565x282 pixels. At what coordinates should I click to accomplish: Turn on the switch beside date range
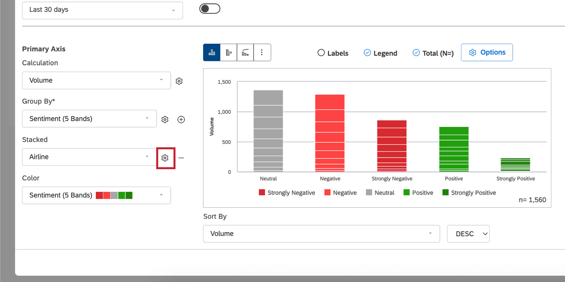click(210, 9)
